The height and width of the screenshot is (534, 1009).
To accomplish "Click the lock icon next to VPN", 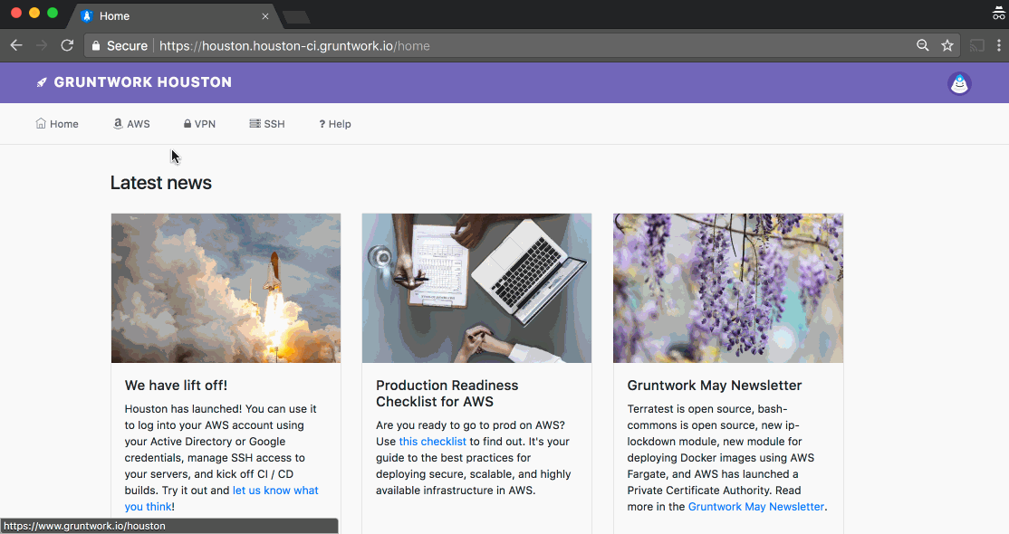I will pos(187,123).
